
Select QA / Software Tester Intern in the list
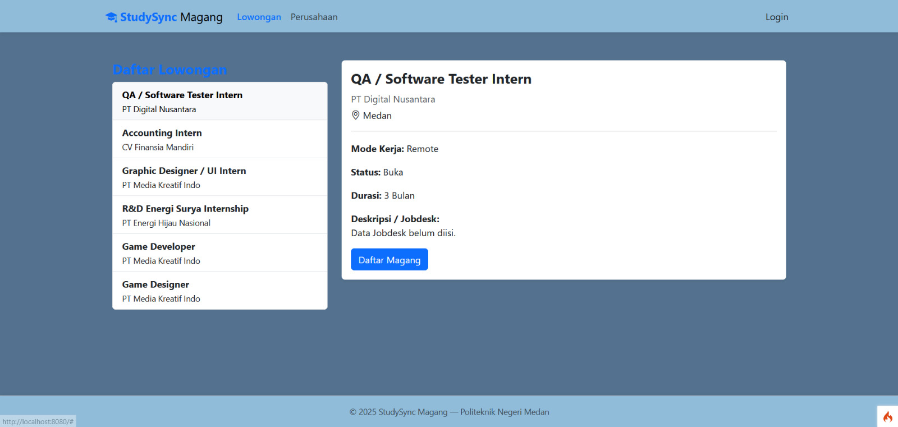click(x=219, y=102)
